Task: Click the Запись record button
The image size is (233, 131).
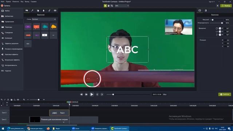Action: pos(6,6)
